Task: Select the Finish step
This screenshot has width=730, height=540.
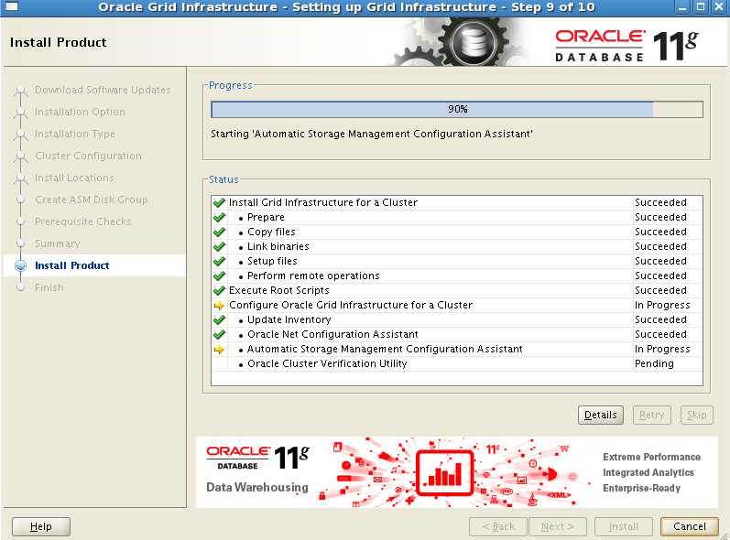Action: [x=49, y=287]
